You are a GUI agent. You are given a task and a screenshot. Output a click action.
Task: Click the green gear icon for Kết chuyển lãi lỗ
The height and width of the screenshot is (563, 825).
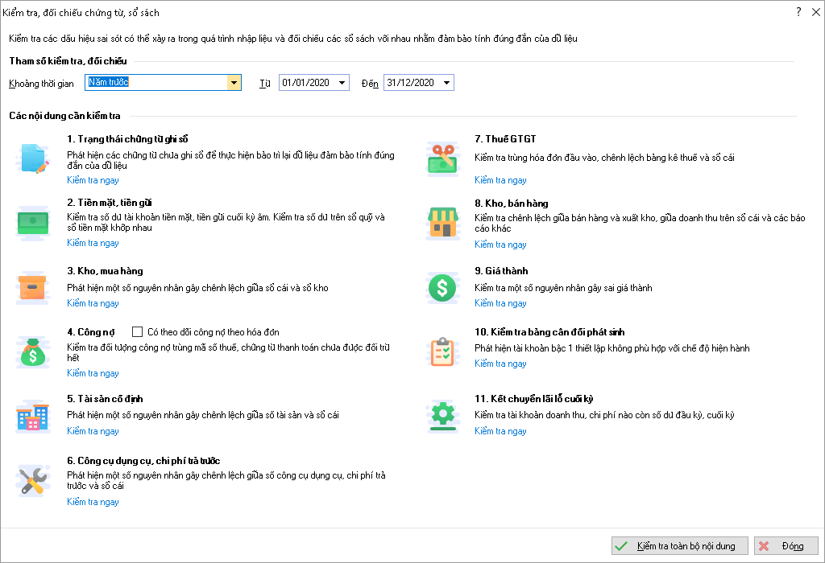(x=442, y=417)
